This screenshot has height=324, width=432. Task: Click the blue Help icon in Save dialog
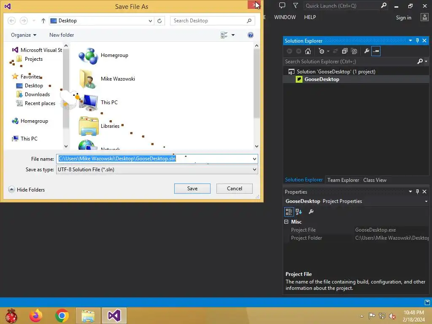tap(251, 35)
